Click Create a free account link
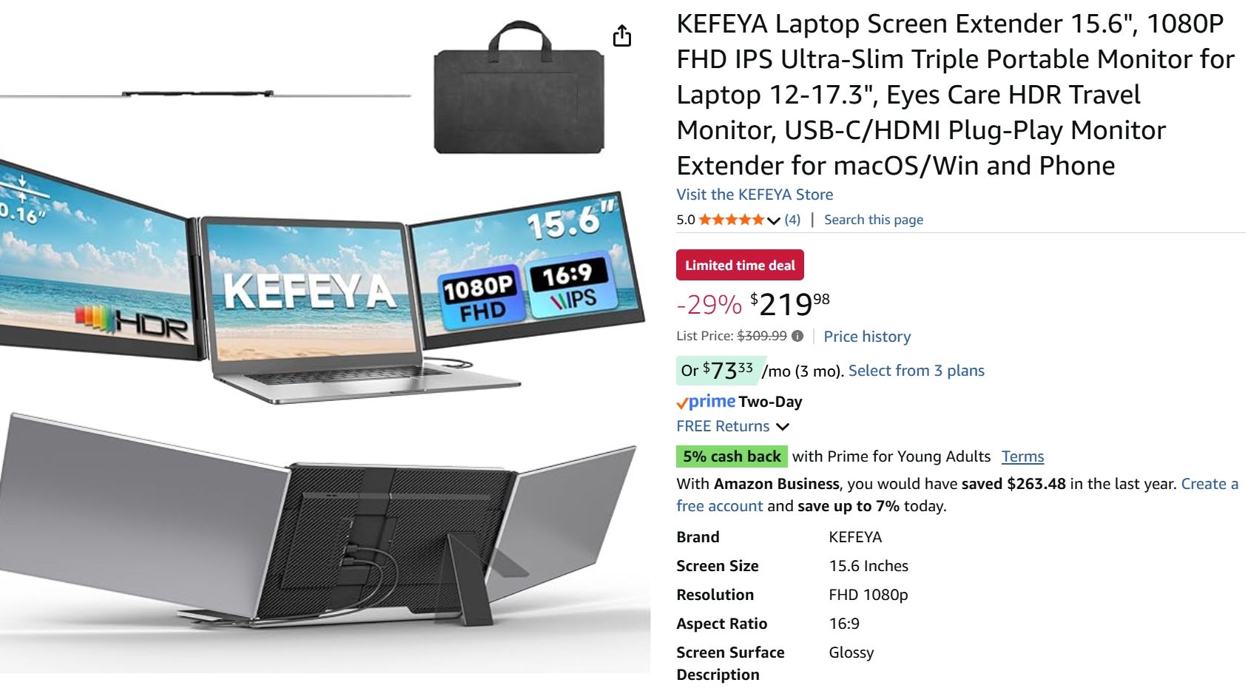The image size is (1248, 691). pos(957,495)
